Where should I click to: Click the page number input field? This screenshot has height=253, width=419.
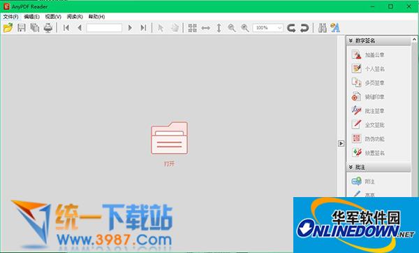tap(104, 27)
